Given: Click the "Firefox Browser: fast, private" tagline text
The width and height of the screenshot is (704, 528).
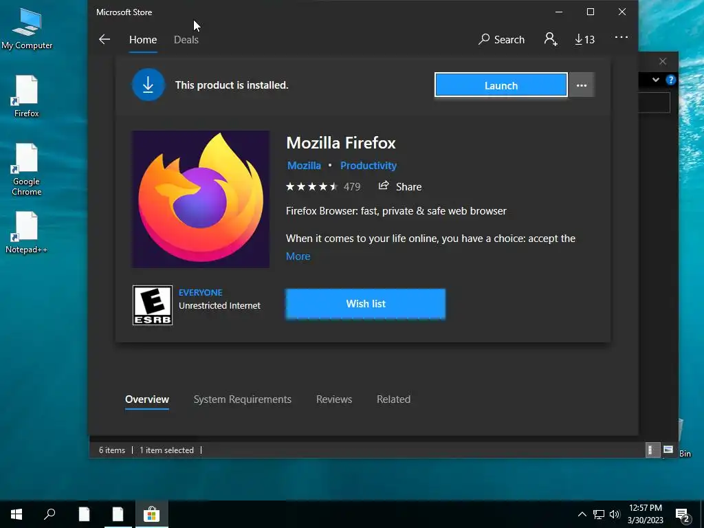Looking at the screenshot, I should point(396,211).
